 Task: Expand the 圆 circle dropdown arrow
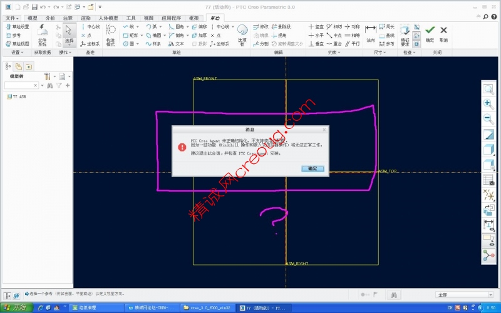[x=137, y=44]
